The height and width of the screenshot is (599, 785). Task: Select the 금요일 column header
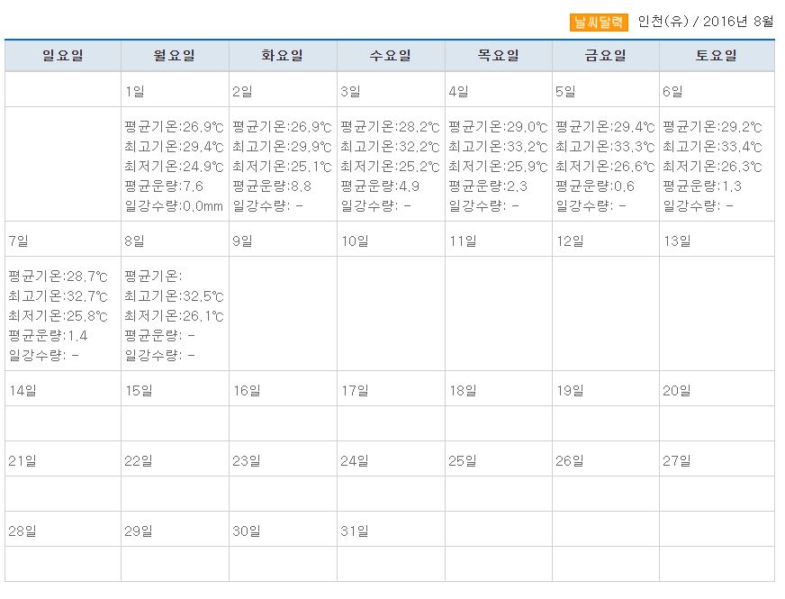[x=606, y=56]
